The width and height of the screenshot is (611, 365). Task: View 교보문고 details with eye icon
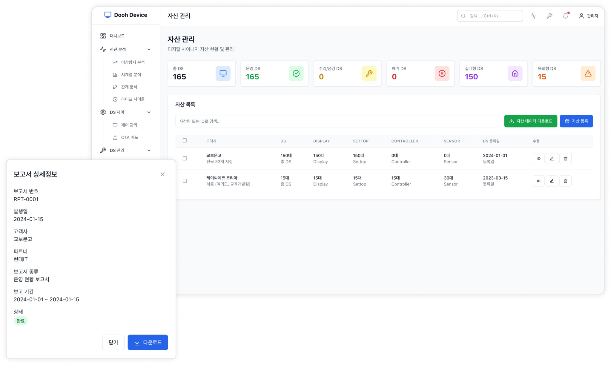point(538,159)
